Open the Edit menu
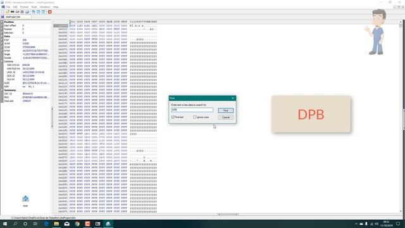Screen dimensions: 405x228 tap(15, 7)
